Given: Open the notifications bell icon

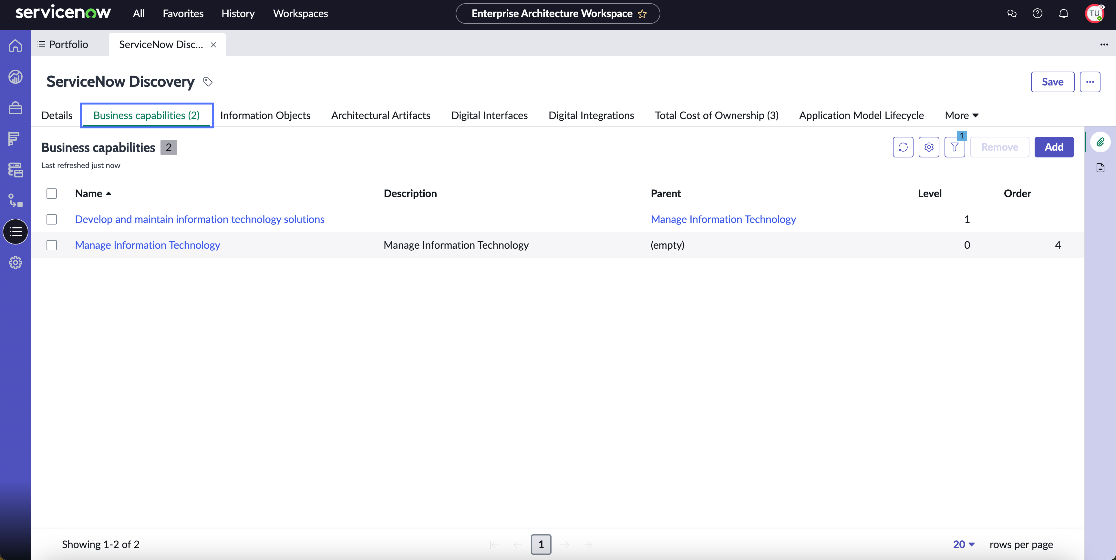Looking at the screenshot, I should pyautogui.click(x=1064, y=14).
